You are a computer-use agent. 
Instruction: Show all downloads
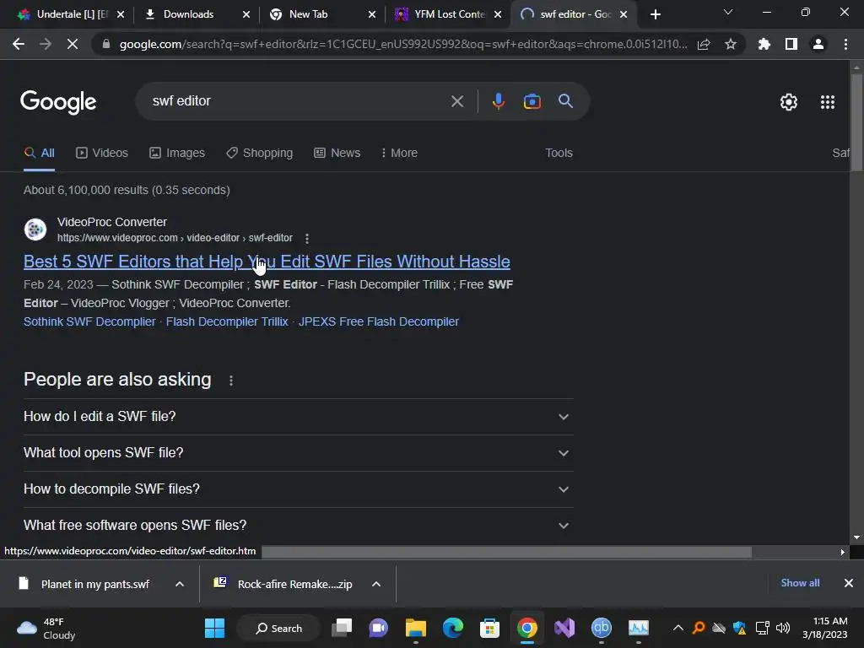(x=800, y=583)
